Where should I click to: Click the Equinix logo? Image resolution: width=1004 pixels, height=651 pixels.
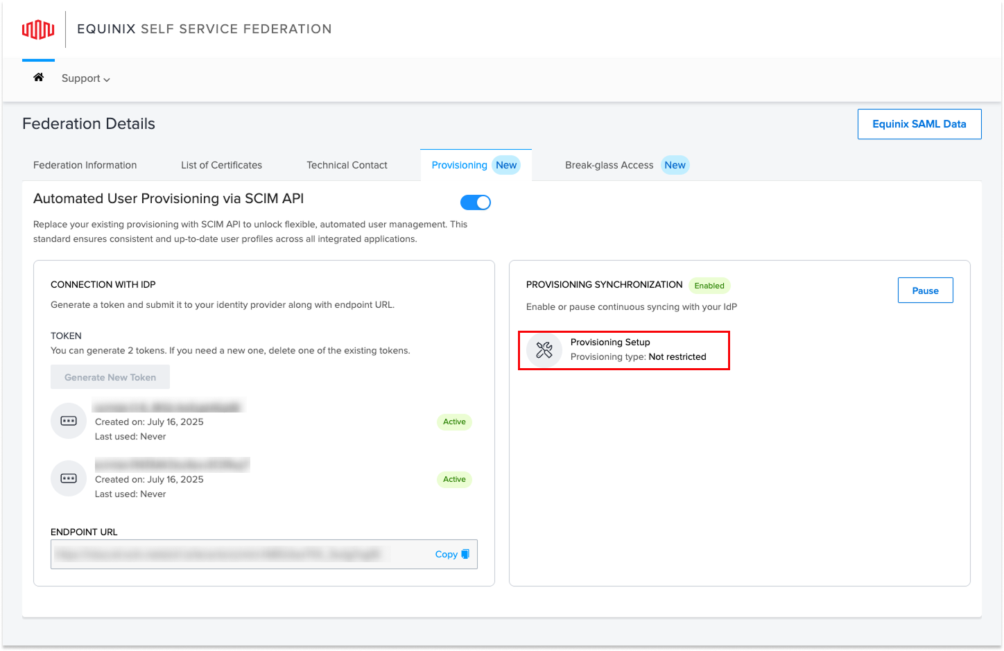tap(38, 29)
